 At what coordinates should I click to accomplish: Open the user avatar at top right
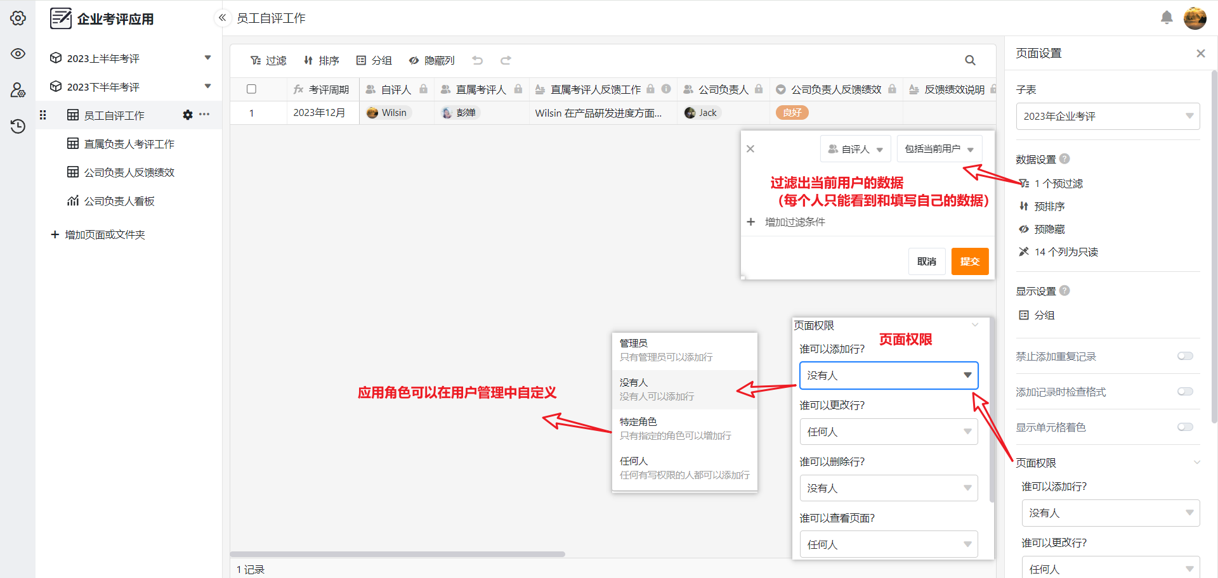tap(1195, 18)
